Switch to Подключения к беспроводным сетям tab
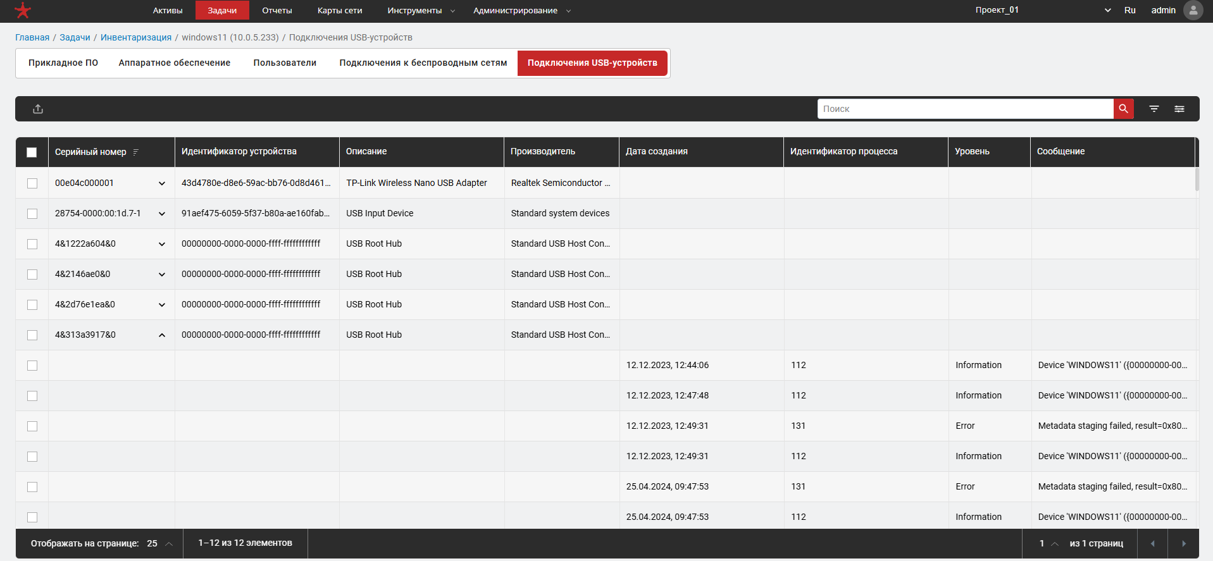This screenshot has height=561, width=1213. coord(423,63)
